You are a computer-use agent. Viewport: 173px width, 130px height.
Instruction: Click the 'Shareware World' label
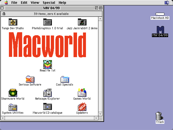pyautogui.click(x=13, y=99)
